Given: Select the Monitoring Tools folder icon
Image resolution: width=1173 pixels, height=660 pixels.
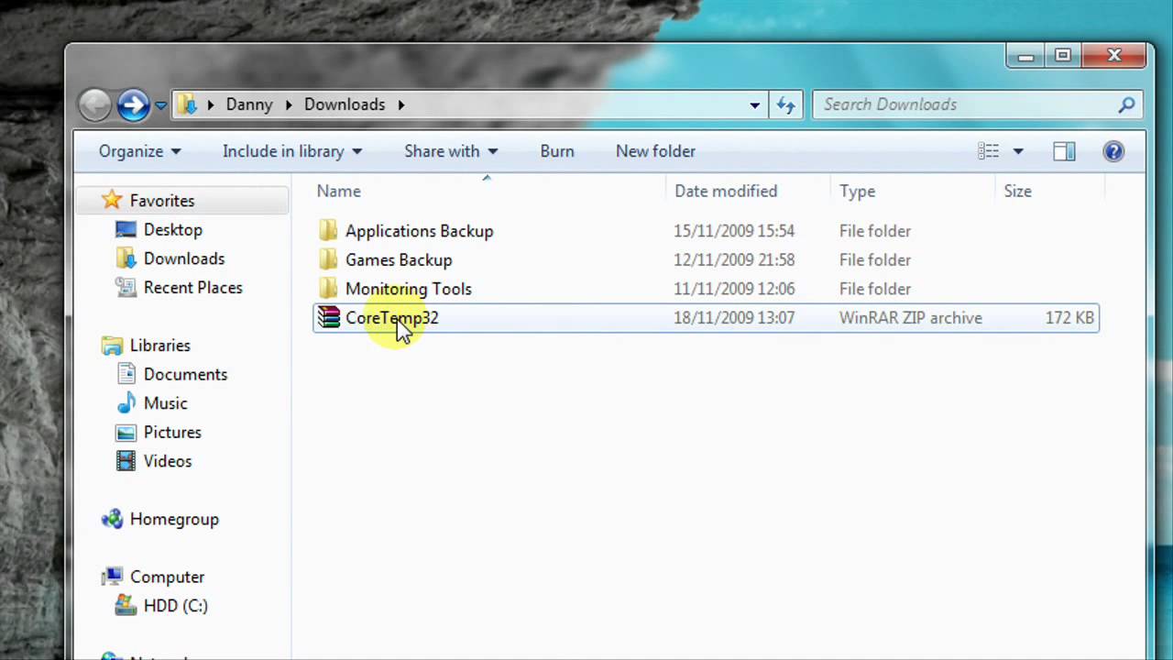Looking at the screenshot, I should coord(328,288).
